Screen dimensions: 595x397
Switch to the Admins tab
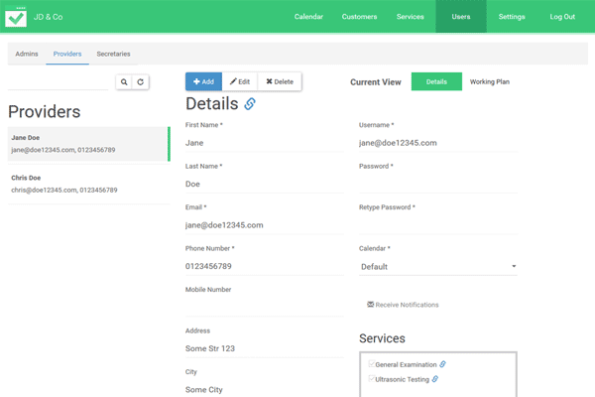point(27,54)
